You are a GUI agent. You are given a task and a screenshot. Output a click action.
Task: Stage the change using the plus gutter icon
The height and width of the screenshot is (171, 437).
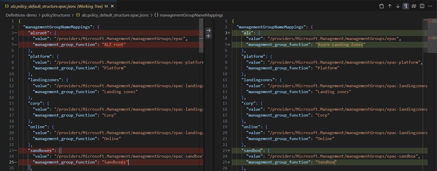coord(209,36)
